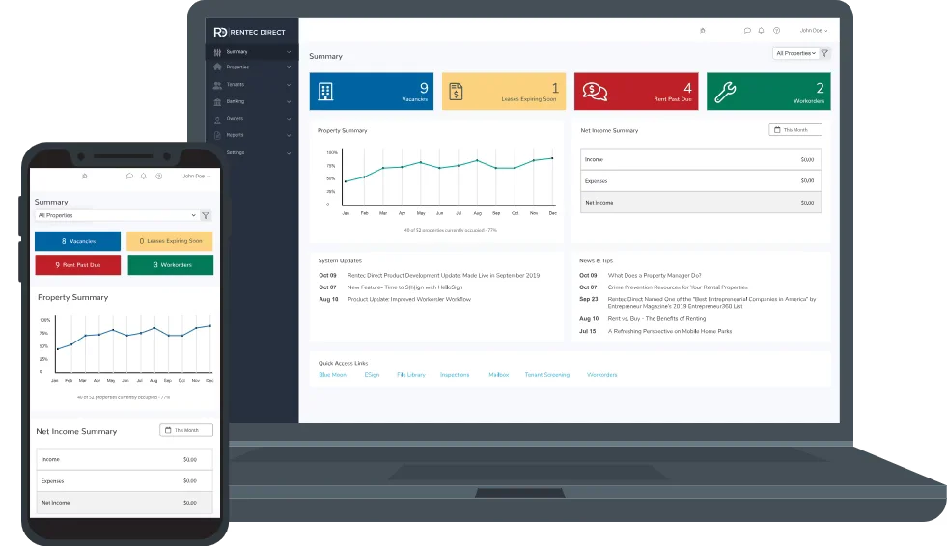The image size is (947, 546).
Task: Click the help question icon on laptop
Action: point(777,30)
